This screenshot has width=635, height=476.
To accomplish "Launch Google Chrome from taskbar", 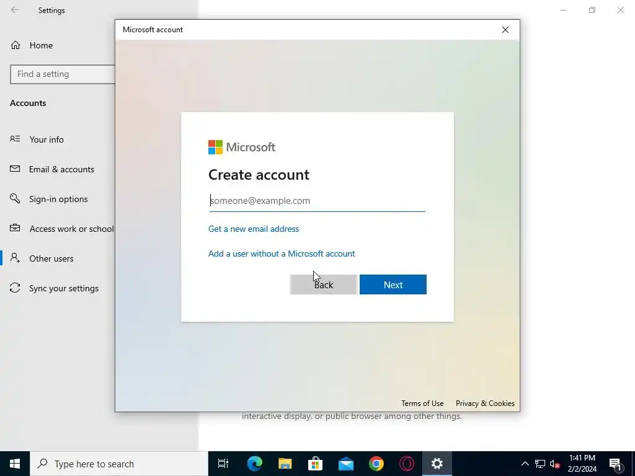I will coord(376,464).
